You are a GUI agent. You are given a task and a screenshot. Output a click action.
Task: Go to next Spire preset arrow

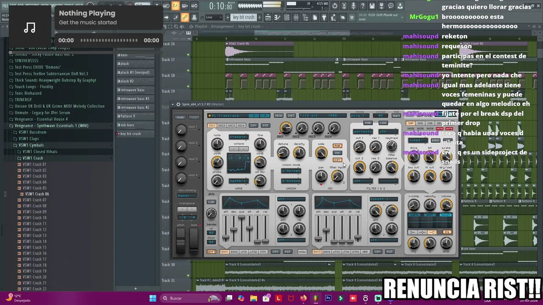[265, 116]
